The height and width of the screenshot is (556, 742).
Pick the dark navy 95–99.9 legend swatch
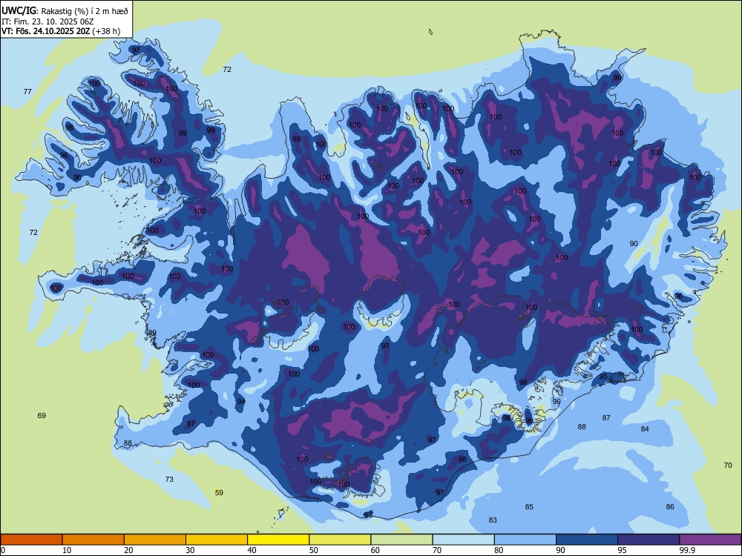pos(649,540)
